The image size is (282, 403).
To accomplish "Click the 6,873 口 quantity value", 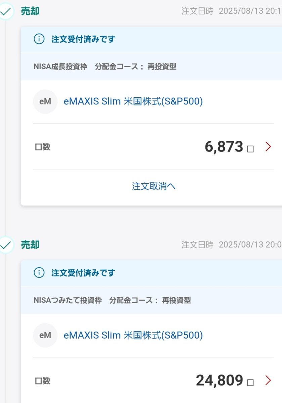I will 229,147.
